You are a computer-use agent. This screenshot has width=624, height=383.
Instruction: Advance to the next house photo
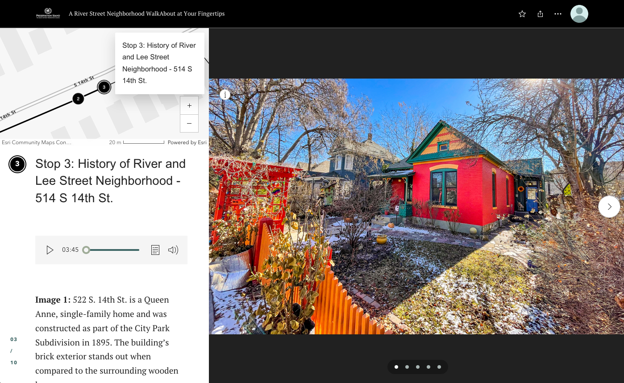point(609,206)
